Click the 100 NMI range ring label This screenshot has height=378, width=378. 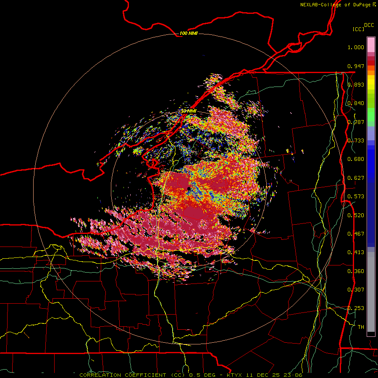pyautogui.click(x=189, y=33)
